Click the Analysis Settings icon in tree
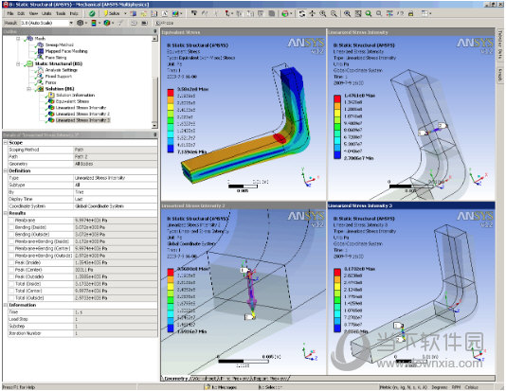The width and height of the screenshot is (506, 391). (41, 70)
